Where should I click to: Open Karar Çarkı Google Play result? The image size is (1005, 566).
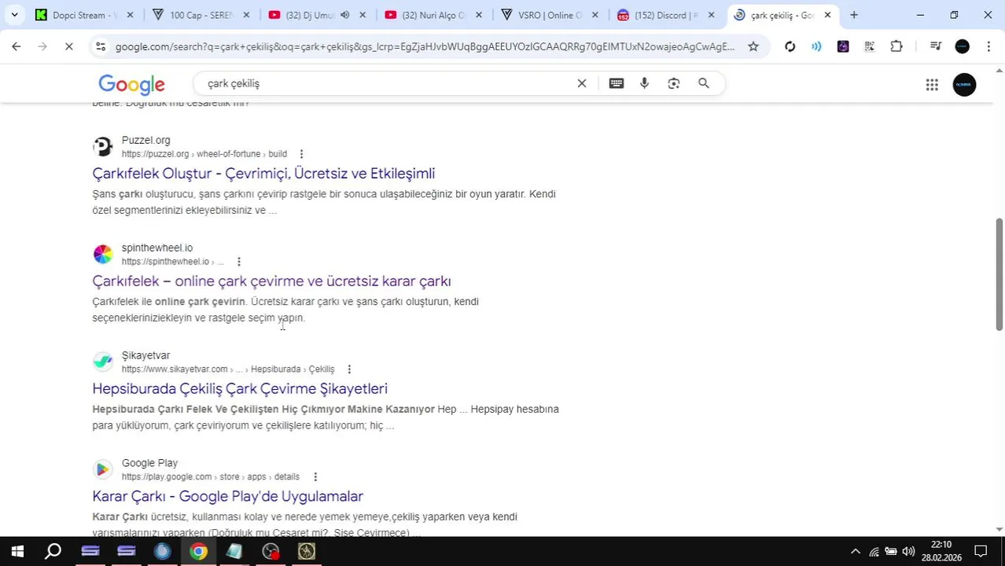pos(227,496)
